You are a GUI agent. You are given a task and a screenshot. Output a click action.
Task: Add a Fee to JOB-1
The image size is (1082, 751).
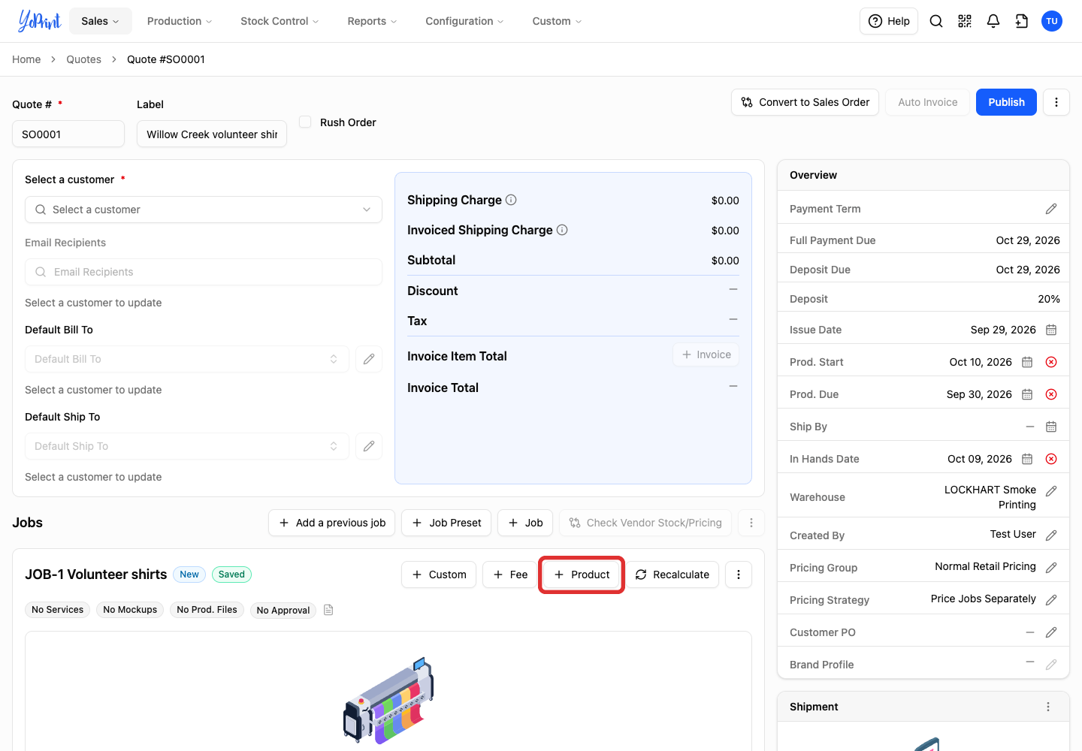point(510,575)
